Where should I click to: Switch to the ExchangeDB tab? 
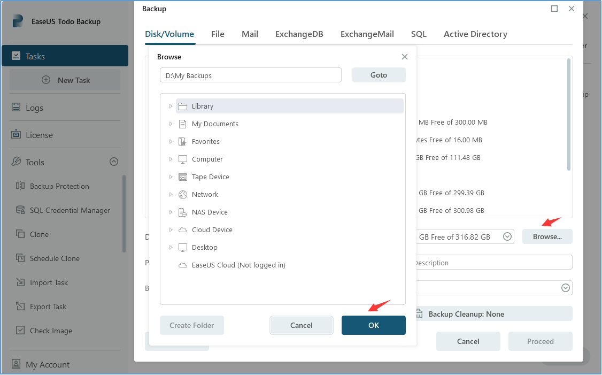[x=299, y=34]
